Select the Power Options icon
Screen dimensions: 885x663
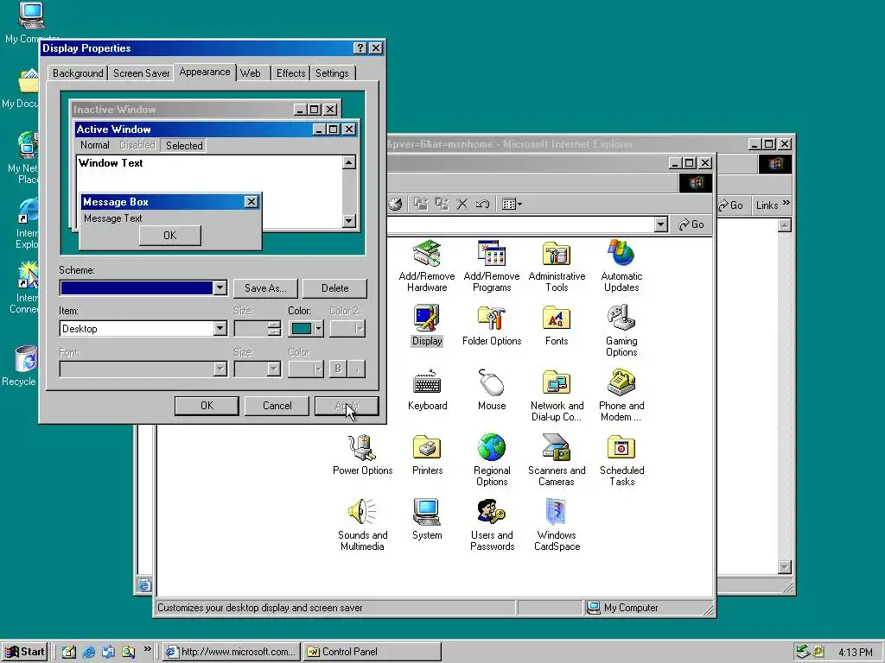click(362, 455)
